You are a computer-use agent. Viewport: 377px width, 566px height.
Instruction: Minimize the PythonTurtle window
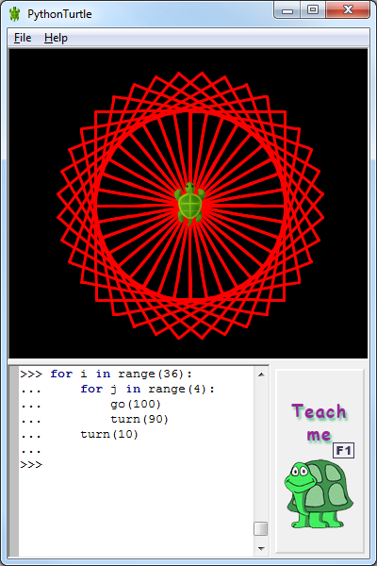tap(287, 10)
